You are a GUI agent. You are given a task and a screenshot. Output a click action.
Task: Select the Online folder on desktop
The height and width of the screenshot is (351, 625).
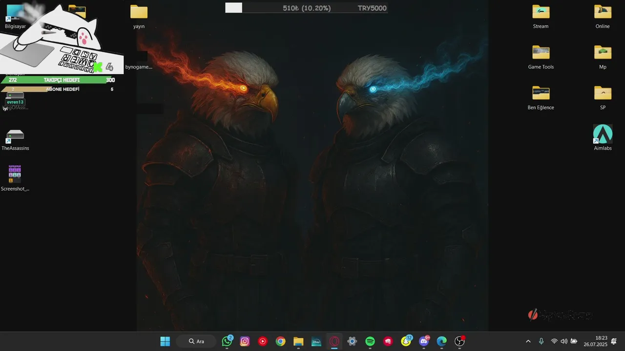603,17
